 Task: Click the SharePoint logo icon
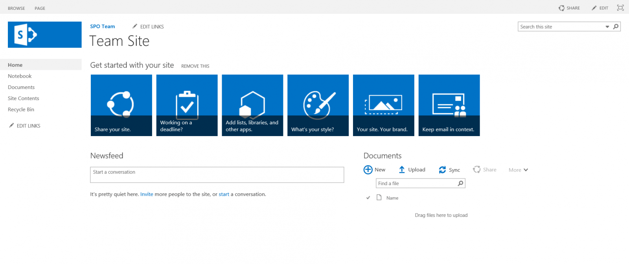pos(44,35)
